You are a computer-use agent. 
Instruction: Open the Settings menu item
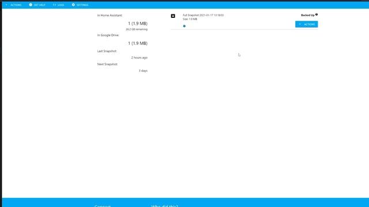tap(80, 5)
